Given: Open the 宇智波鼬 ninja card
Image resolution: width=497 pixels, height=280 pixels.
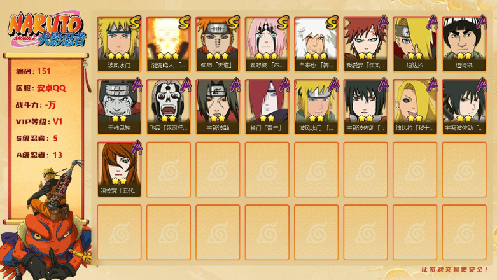Looking at the screenshot, I should (218, 106).
